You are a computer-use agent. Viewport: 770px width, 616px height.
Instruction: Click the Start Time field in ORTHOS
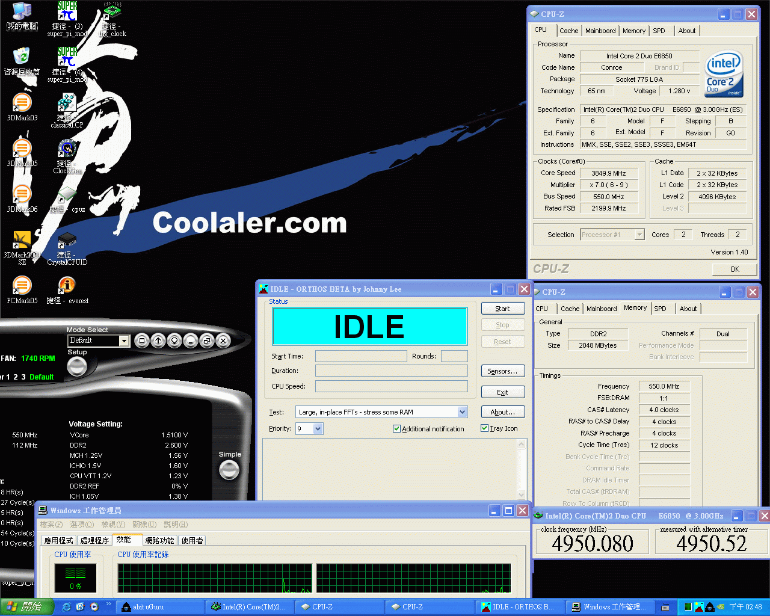point(361,356)
